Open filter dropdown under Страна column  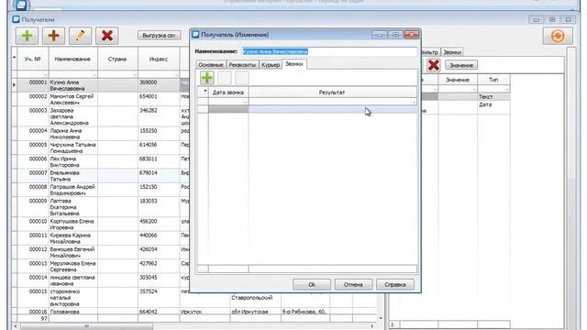[x=135, y=75]
